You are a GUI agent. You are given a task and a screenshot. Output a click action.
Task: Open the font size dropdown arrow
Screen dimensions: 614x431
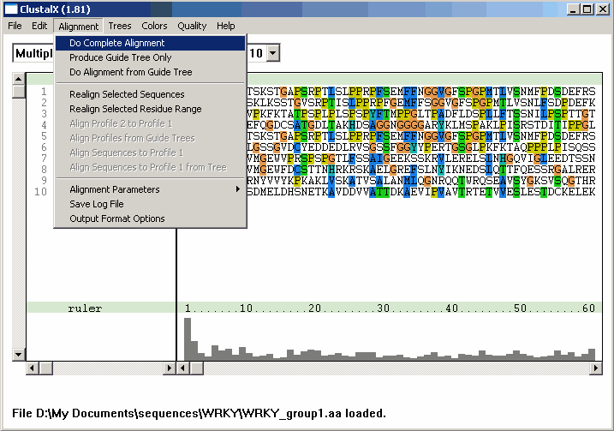coord(273,53)
